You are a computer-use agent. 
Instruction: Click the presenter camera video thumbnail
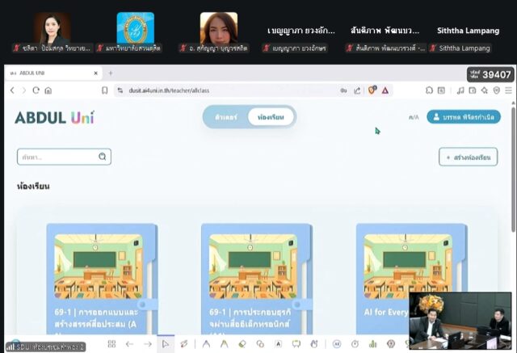pos(460,321)
